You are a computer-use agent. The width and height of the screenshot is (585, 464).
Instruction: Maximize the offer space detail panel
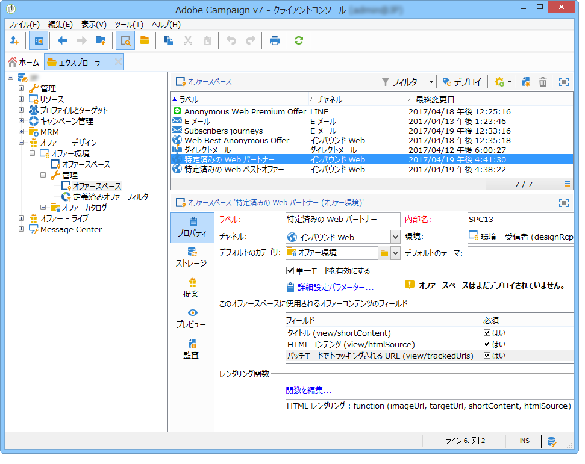point(564,203)
